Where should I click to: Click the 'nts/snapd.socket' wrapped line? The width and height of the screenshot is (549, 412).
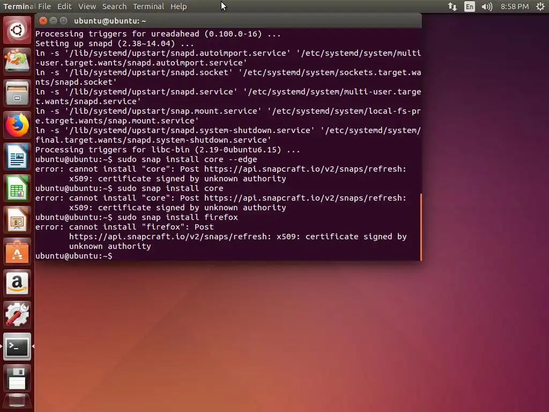[x=76, y=82]
